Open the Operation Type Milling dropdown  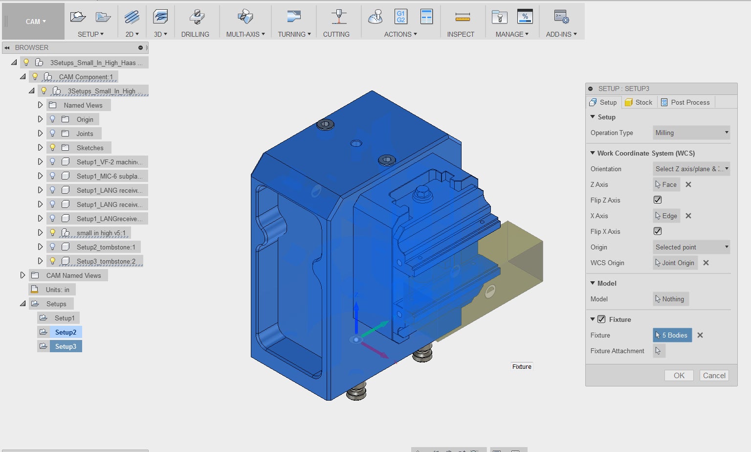pyautogui.click(x=691, y=133)
